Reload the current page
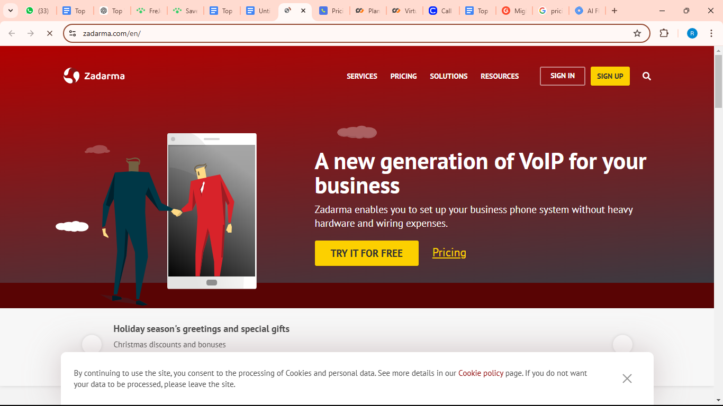The height and width of the screenshot is (406, 723). point(50,33)
